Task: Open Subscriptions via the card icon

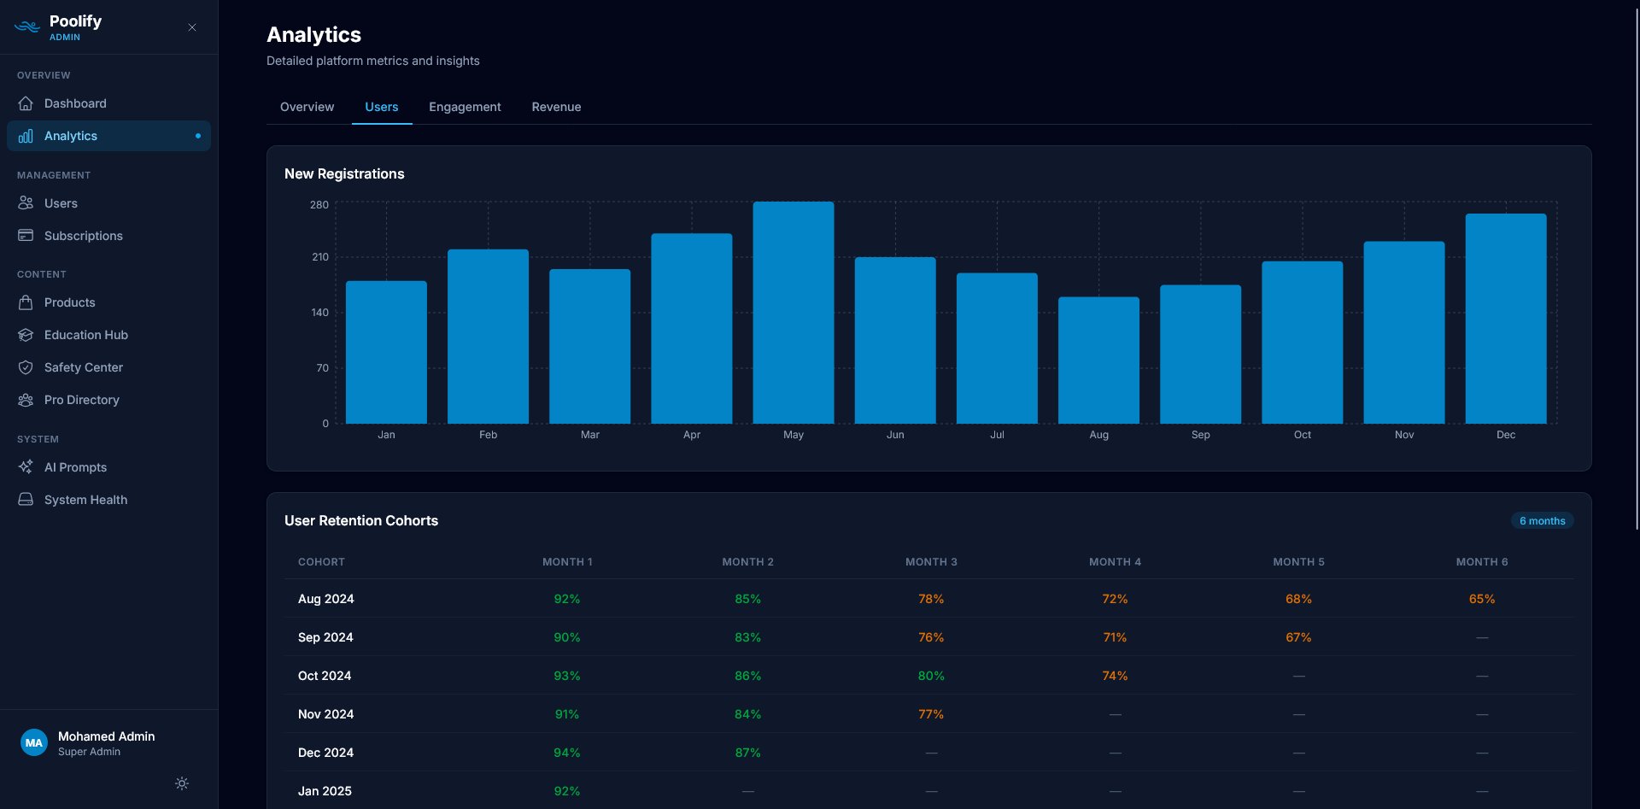Action: pyautogui.click(x=26, y=235)
